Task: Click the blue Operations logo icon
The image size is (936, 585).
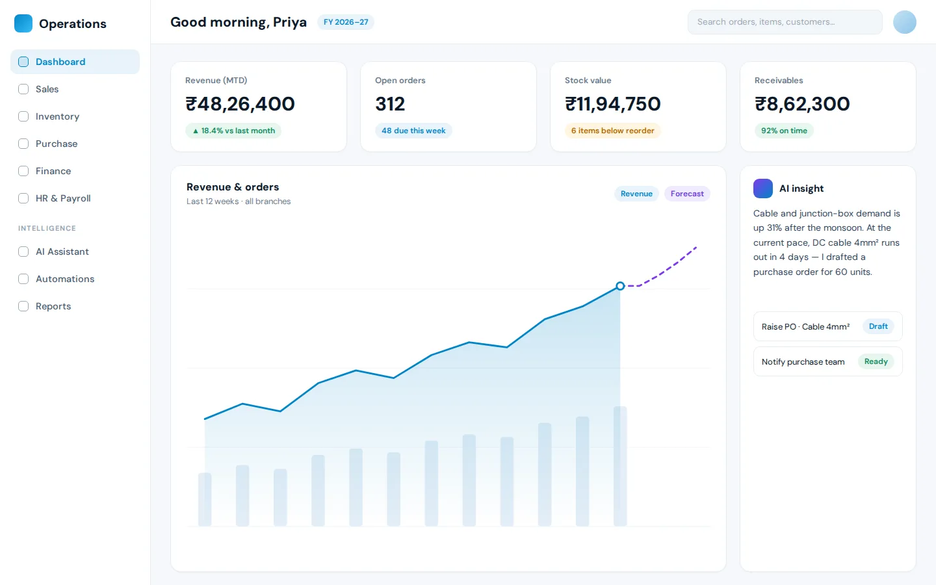Action: [x=23, y=23]
